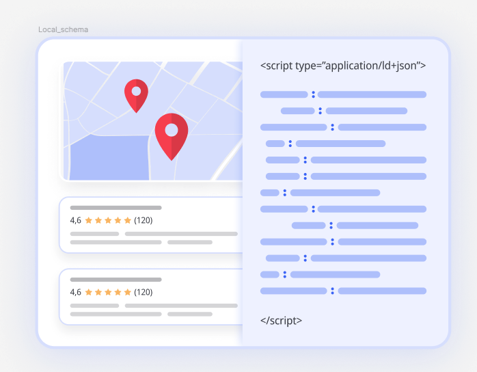Click the larger red map pin

(172, 136)
